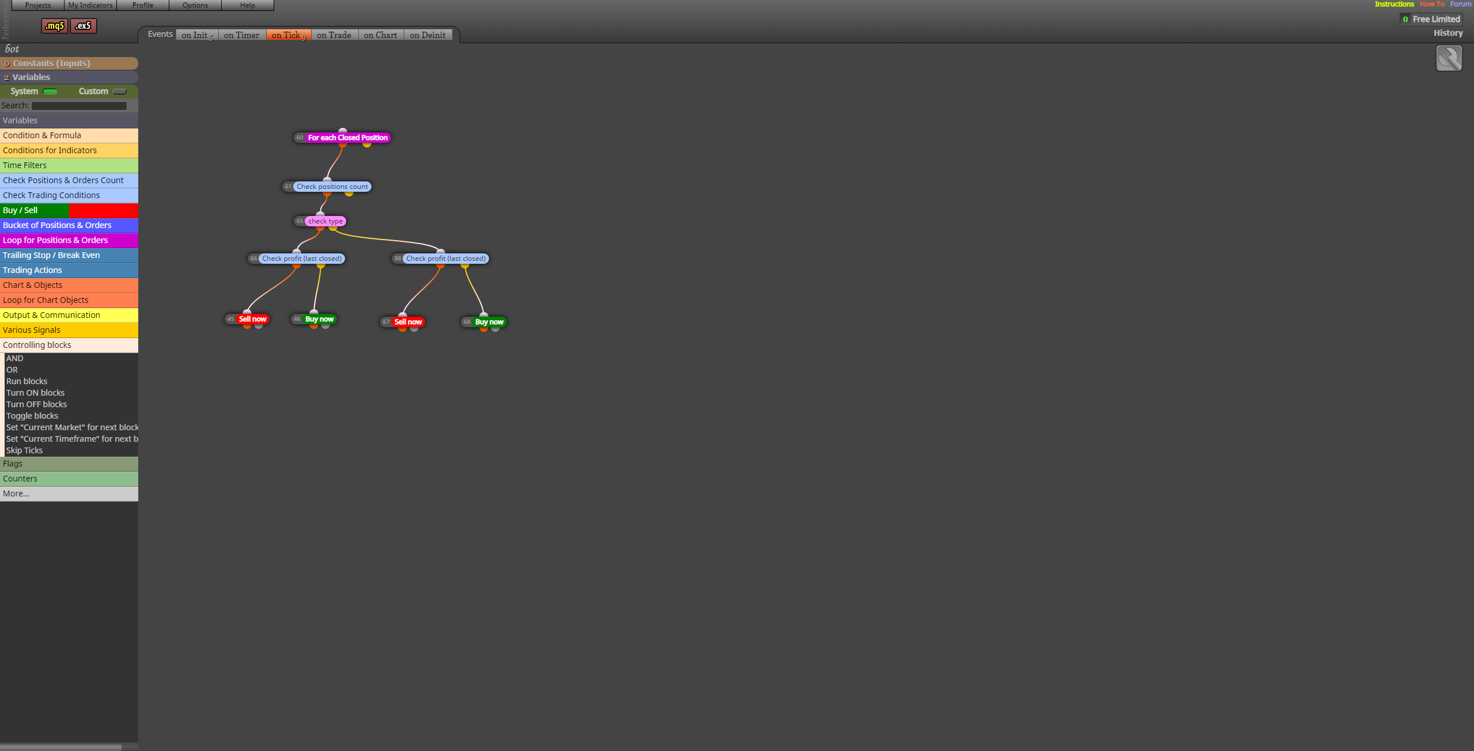Select the check type block
1474x751 pixels.
pos(325,221)
